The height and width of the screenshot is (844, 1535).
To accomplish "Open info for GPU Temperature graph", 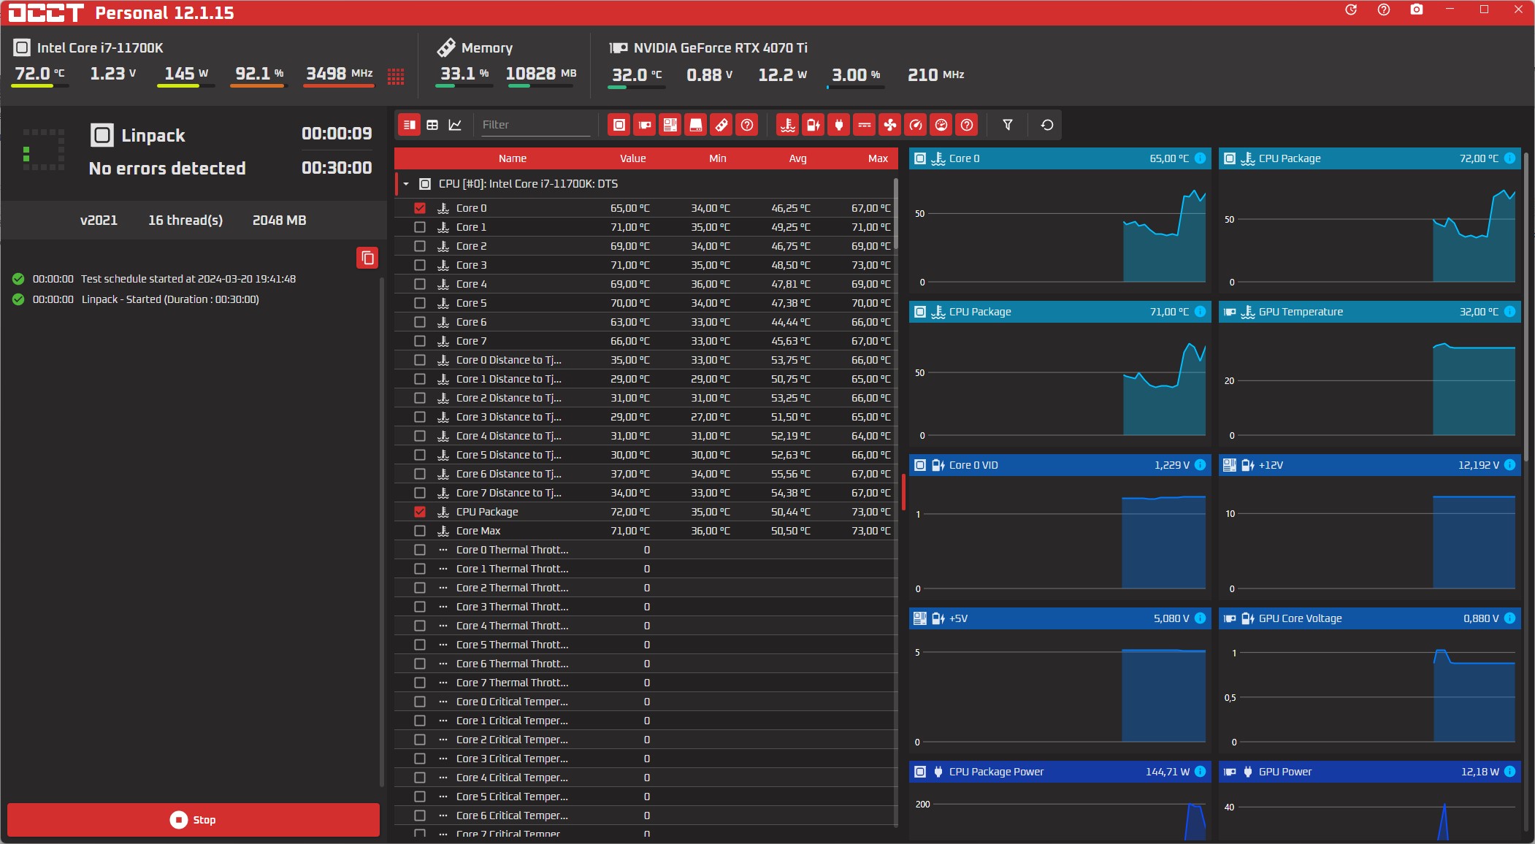I will point(1509,312).
